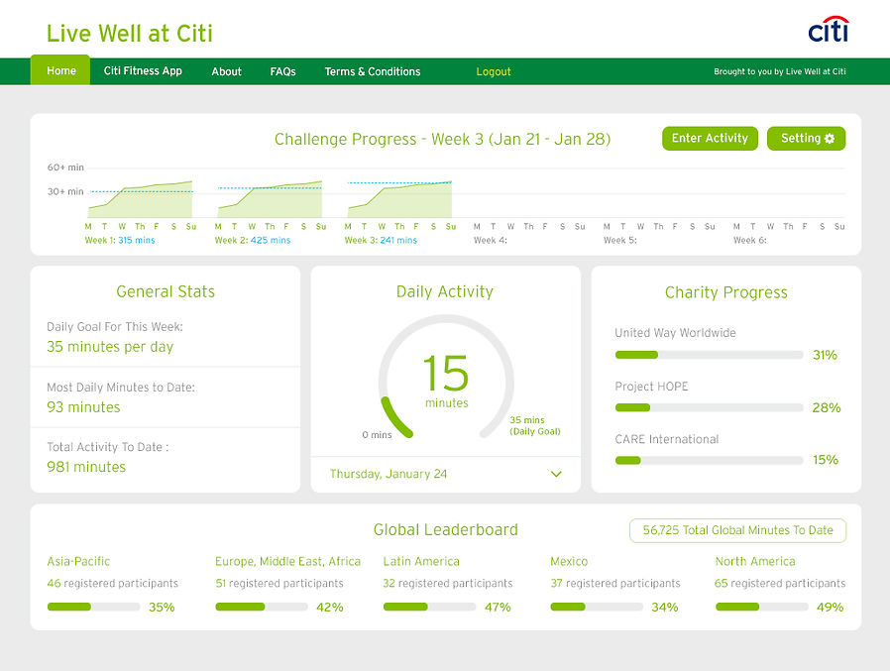Click the North America progress bar

pyautogui.click(x=762, y=607)
